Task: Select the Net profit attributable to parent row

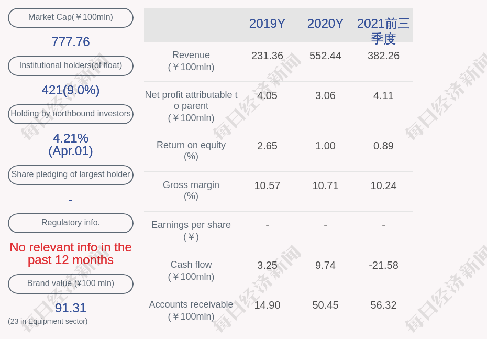Action: pos(191,106)
